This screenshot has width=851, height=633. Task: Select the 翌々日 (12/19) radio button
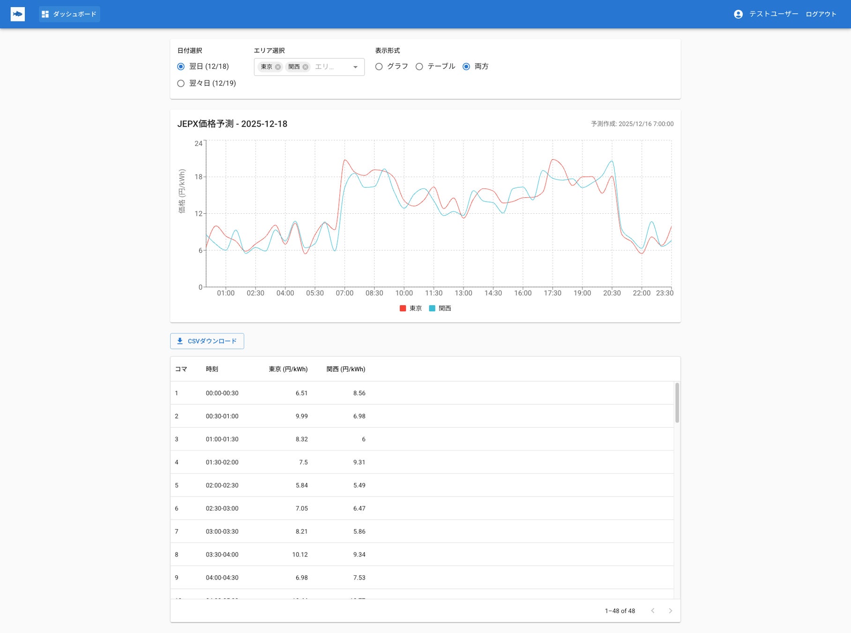(x=181, y=83)
